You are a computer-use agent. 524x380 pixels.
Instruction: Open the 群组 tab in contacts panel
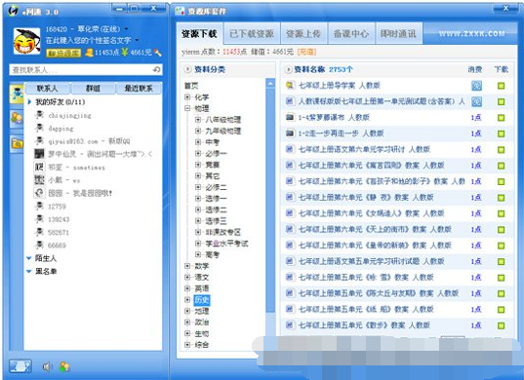click(93, 89)
